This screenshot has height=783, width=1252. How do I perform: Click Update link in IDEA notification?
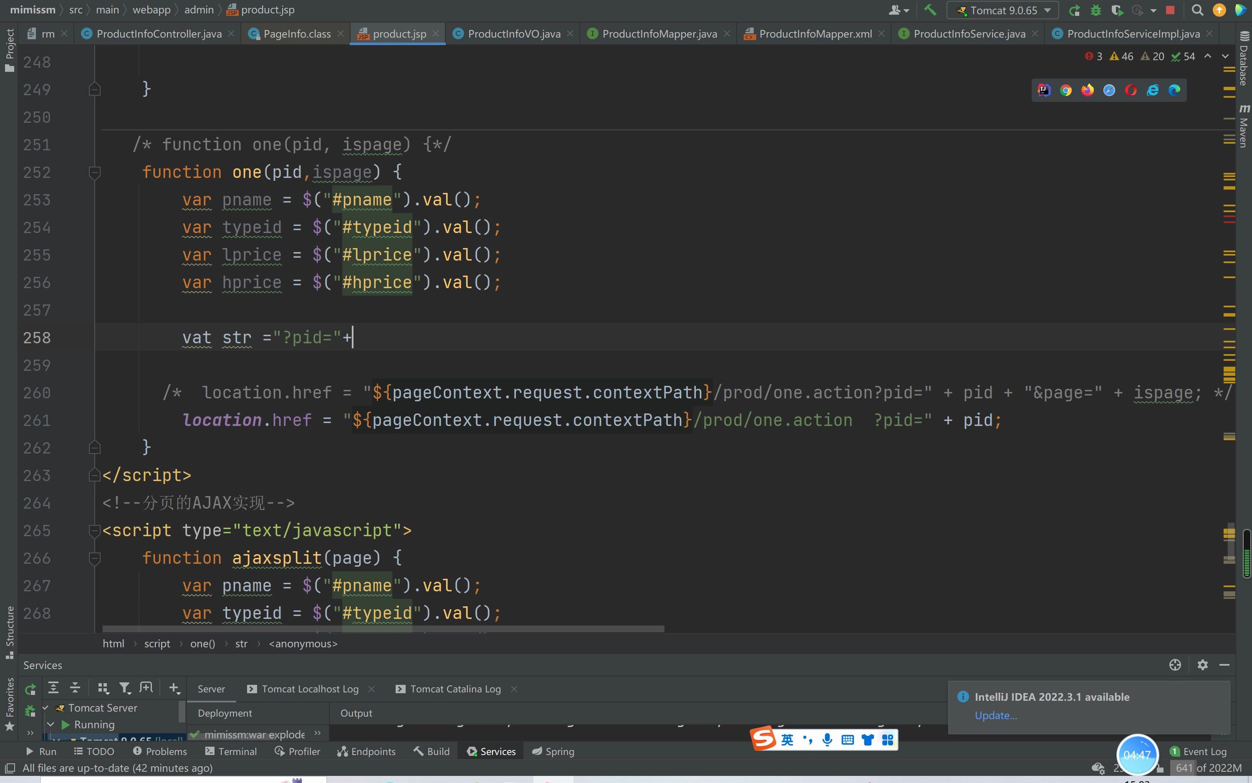tap(995, 715)
